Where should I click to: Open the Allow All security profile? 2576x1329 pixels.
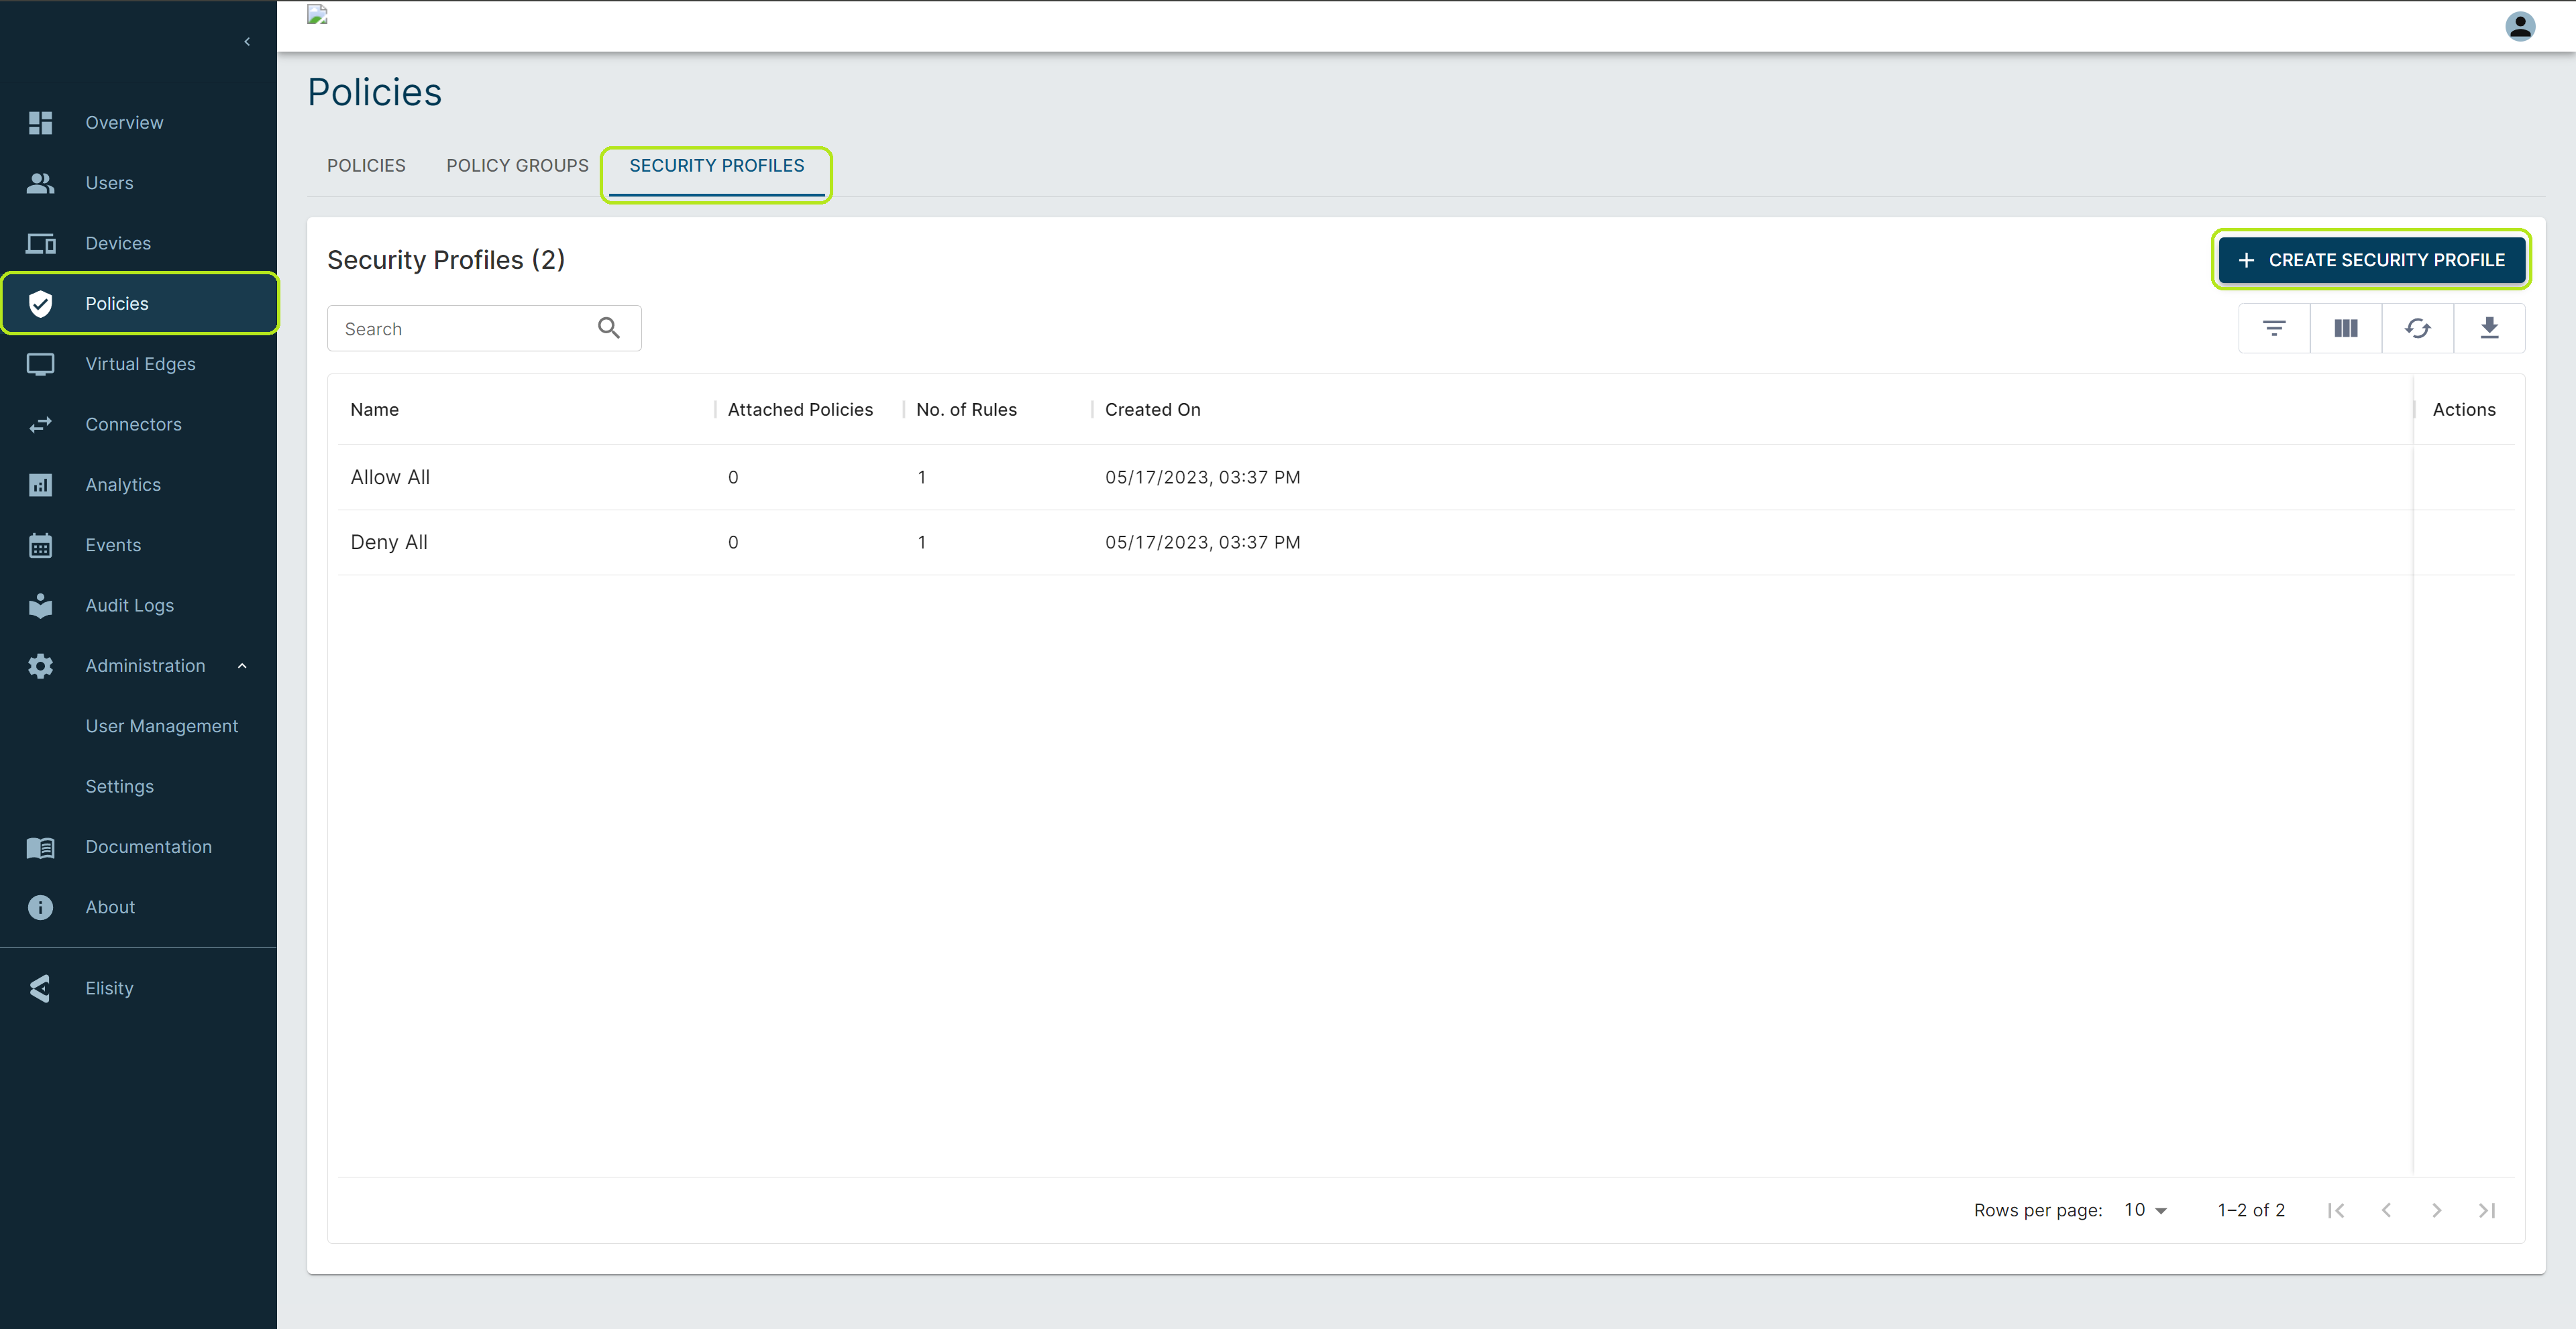click(390, 477)
